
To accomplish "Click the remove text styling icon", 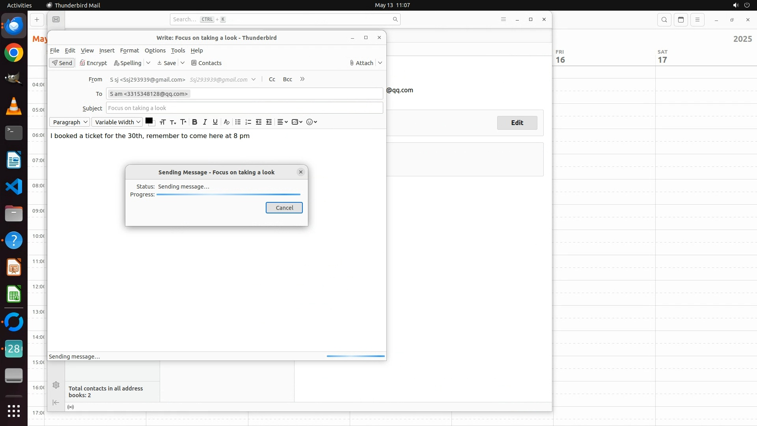I will click(x=226, y=122).
